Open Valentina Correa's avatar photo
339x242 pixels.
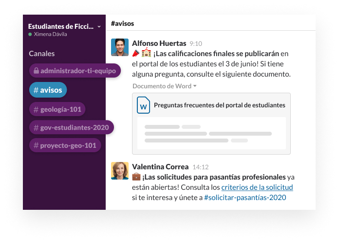120,171
